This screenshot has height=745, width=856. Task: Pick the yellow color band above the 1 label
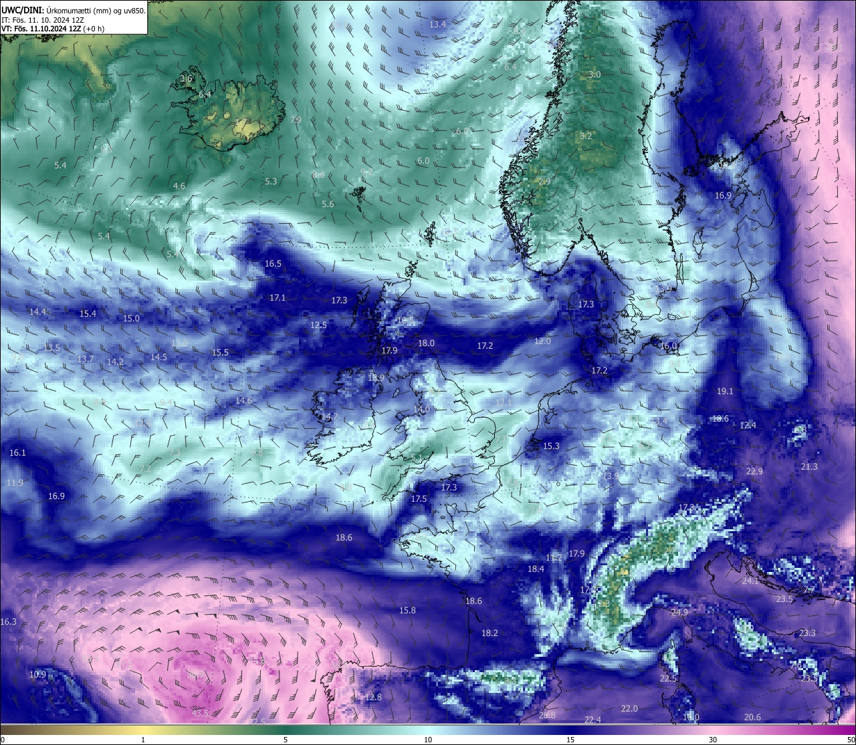point(143,730)
